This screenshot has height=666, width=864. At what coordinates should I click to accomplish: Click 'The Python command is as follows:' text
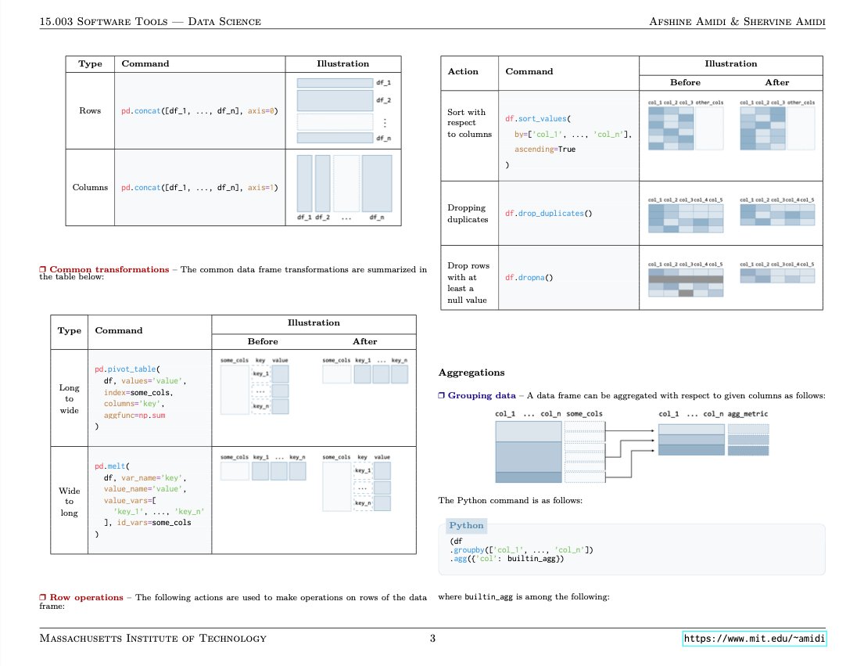(511, 501)
